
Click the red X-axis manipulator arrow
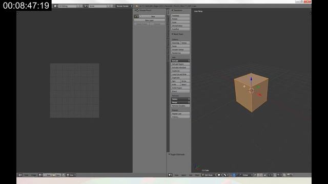tap(259, 95)
